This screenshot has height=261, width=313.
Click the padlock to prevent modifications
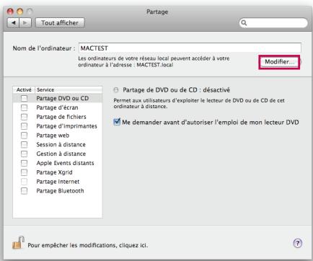click(18, 243)
